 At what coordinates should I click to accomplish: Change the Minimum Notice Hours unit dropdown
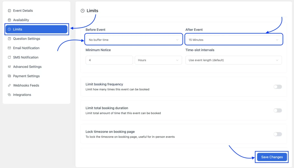[x=158, y=60]
